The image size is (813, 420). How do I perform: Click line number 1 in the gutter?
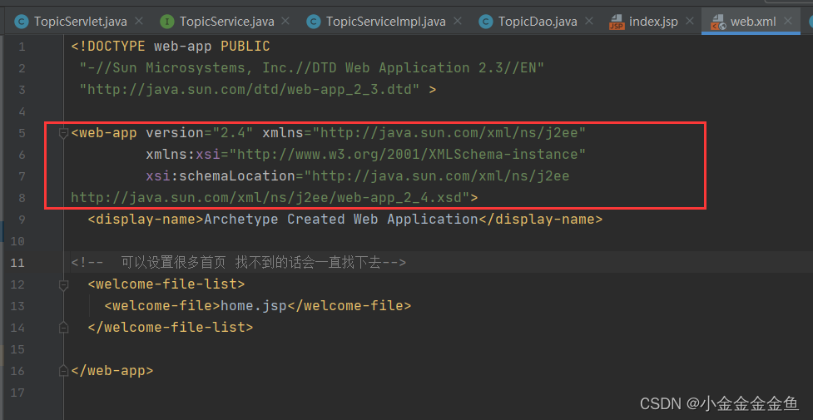22,47
